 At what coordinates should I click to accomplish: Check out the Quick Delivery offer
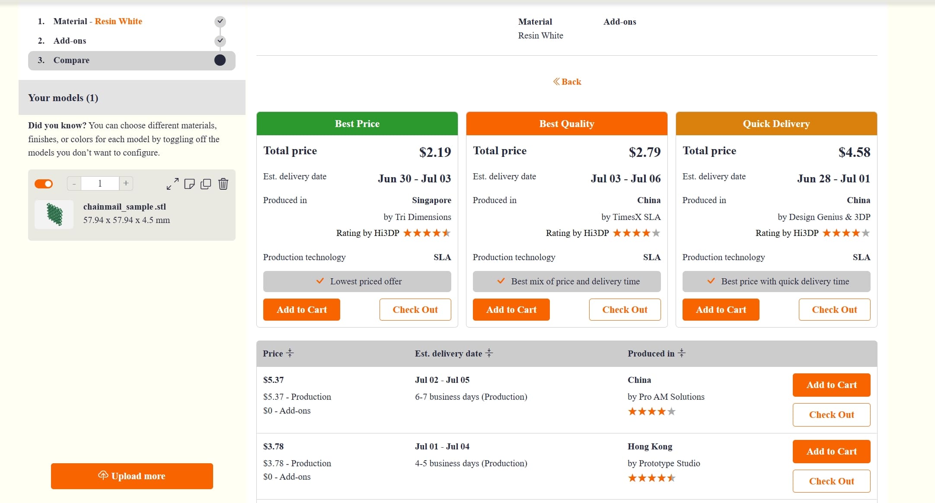(834, 309)
